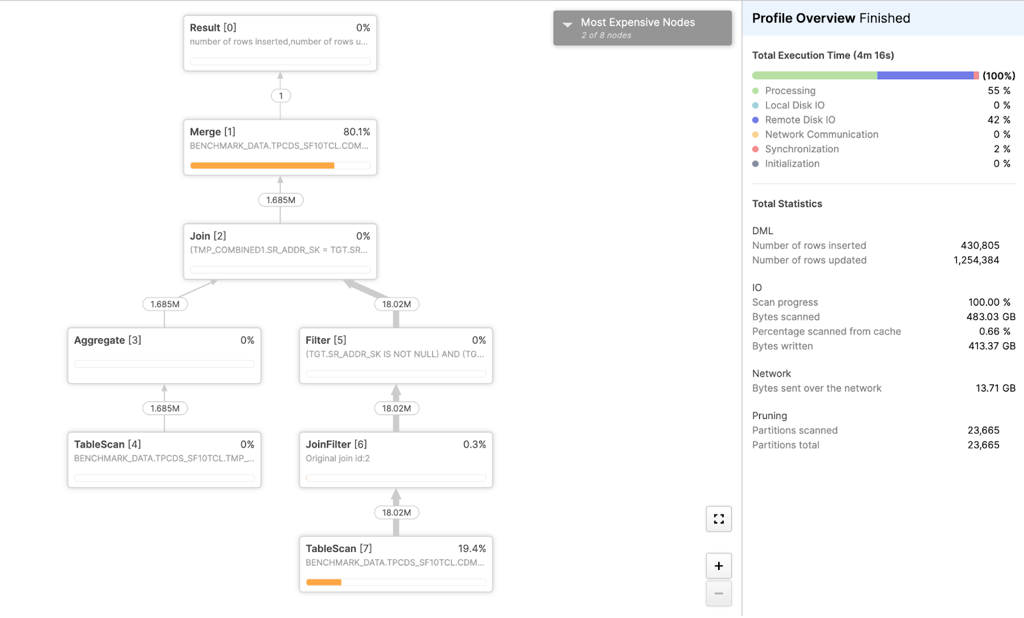1024x618 pixels.
Task: Select the Filter [5] node
Action: [x=396, y=355]
